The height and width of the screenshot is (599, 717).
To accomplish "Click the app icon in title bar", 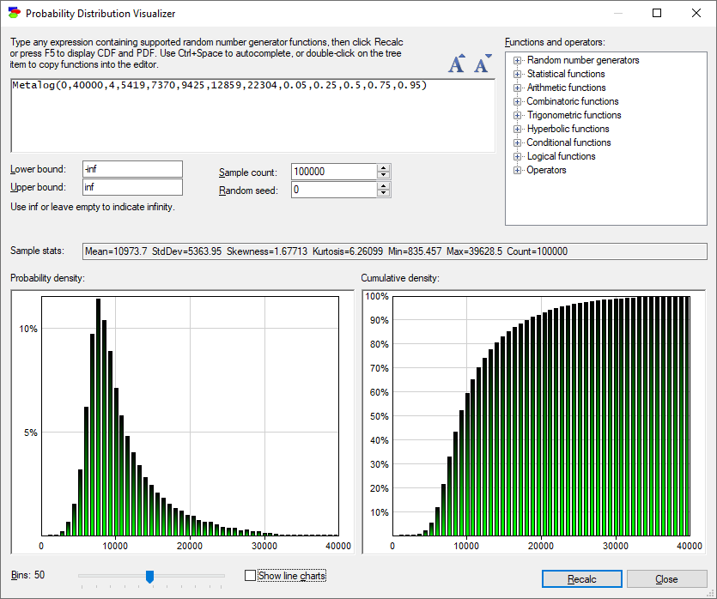I will coord(15,13).
